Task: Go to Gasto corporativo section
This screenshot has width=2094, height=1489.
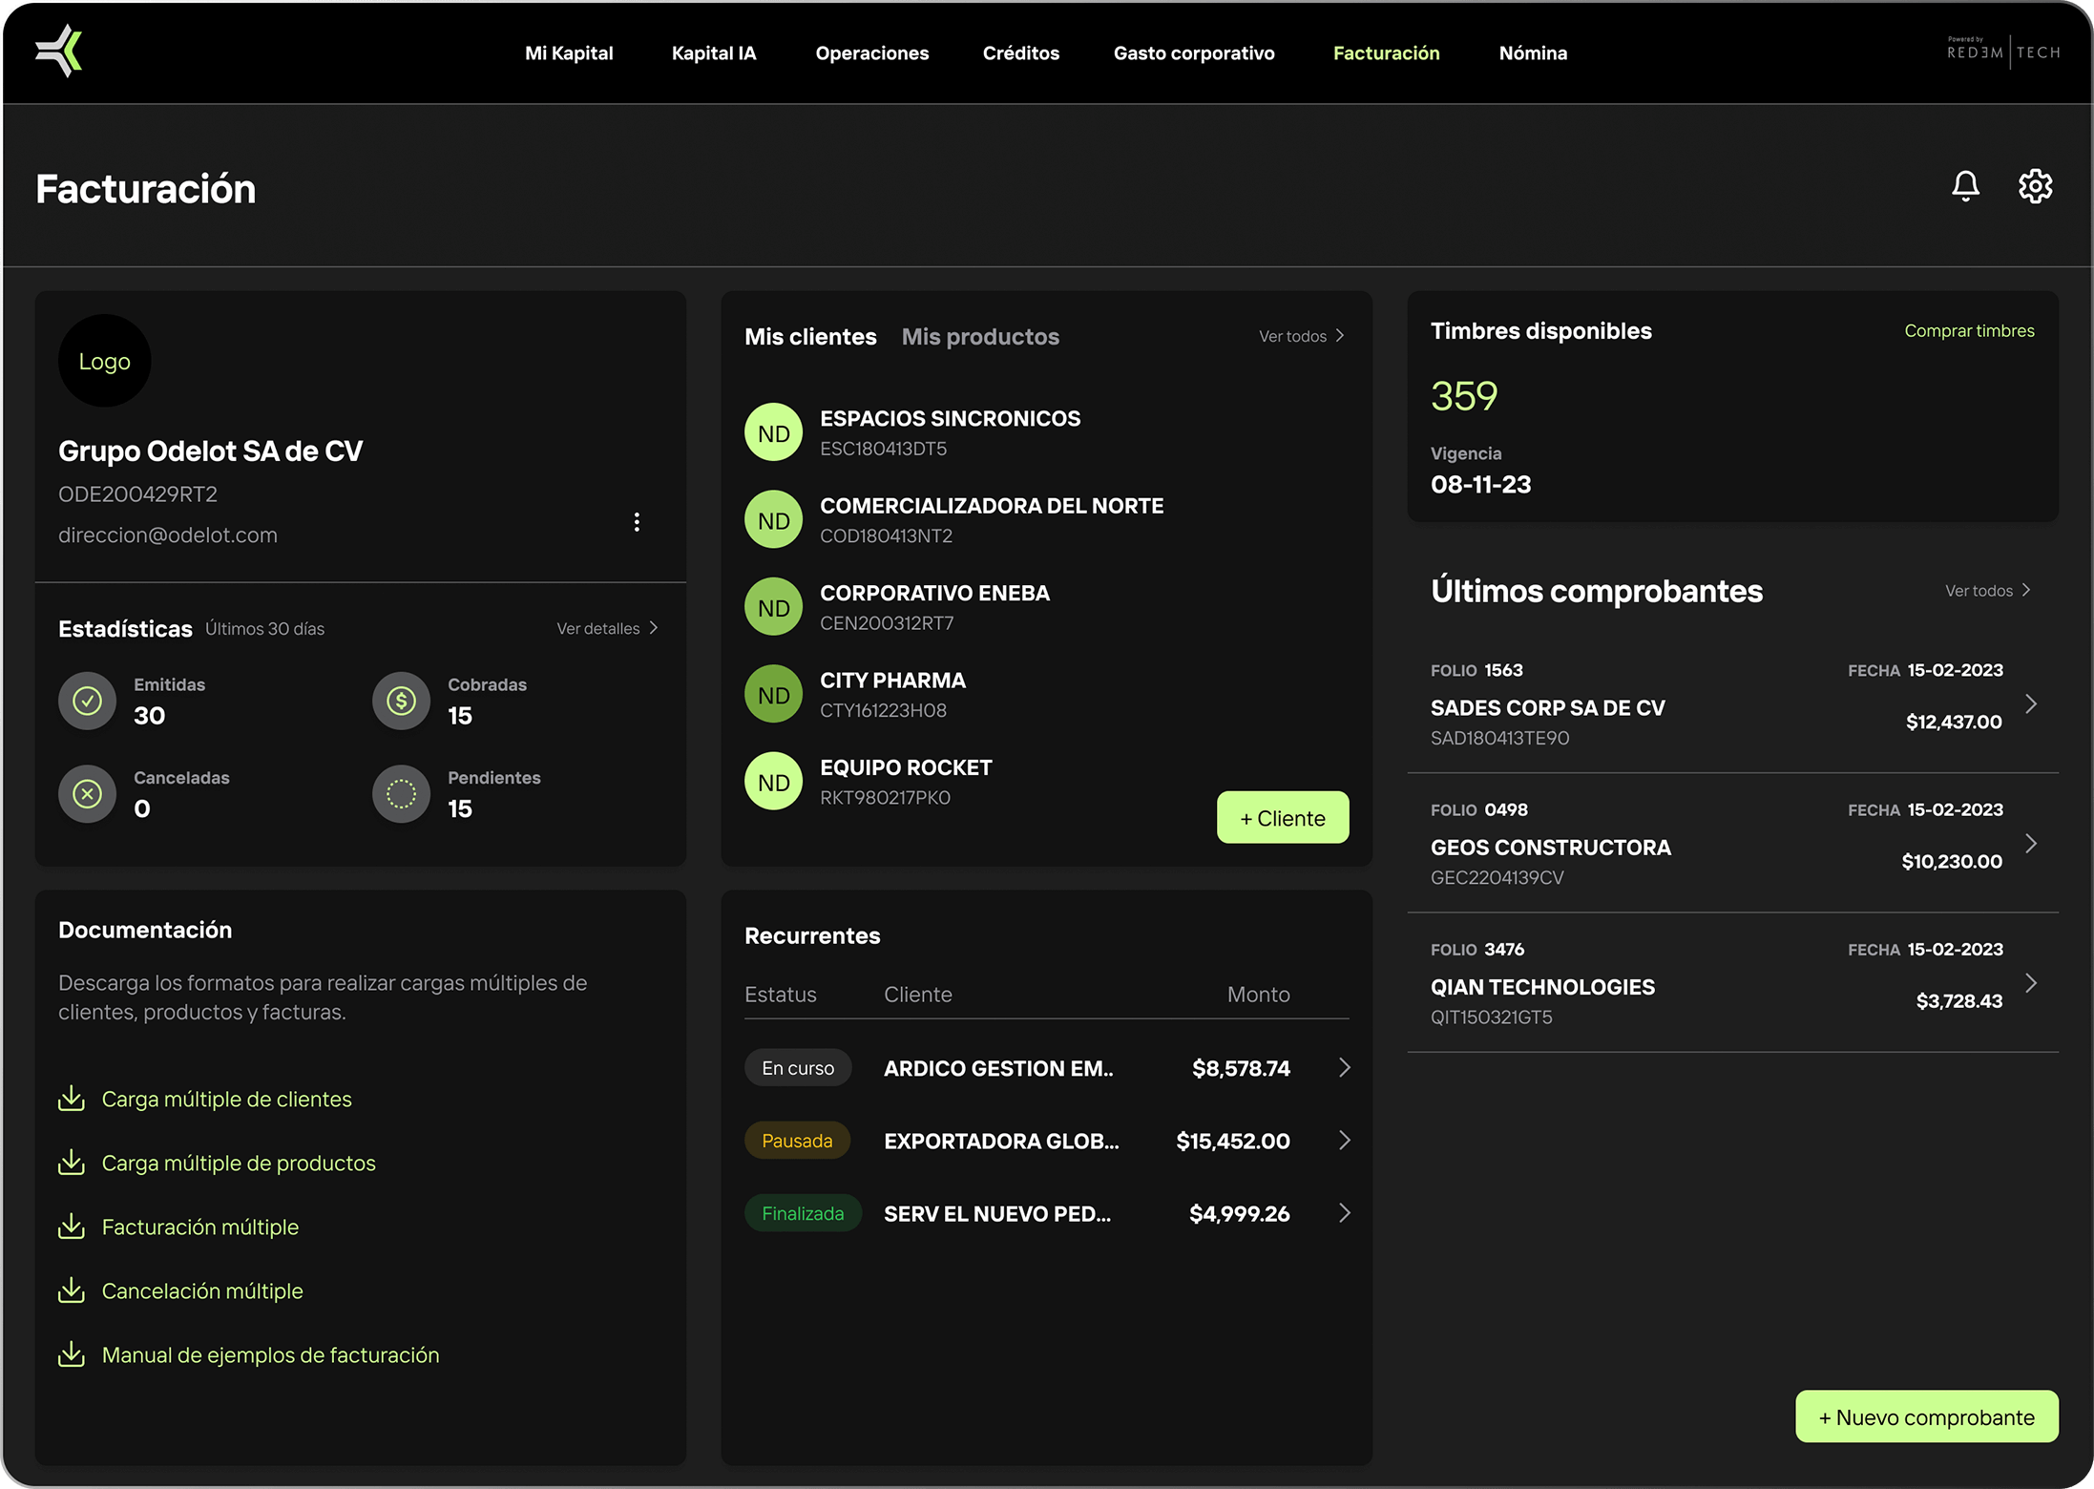Action: [x=1194, y=53]
